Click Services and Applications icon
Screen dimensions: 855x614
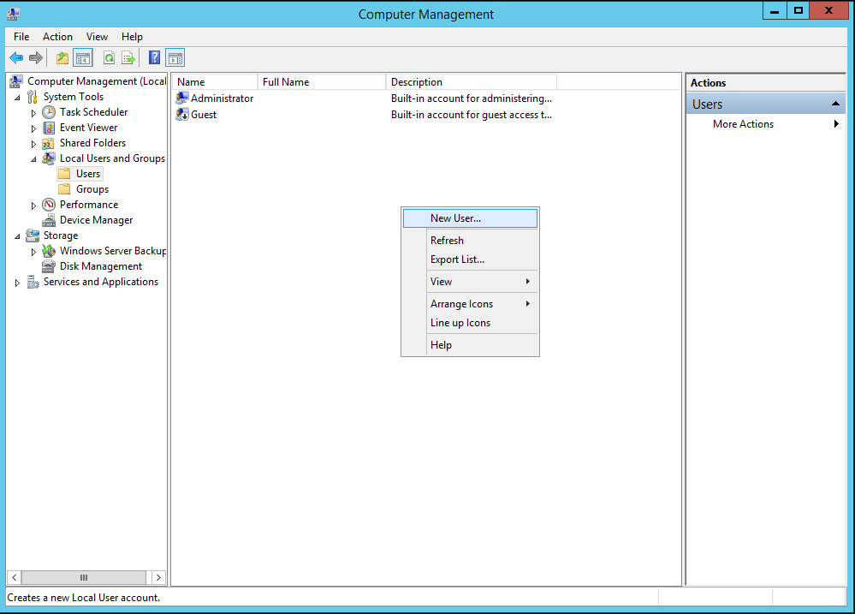coord(33,282)
